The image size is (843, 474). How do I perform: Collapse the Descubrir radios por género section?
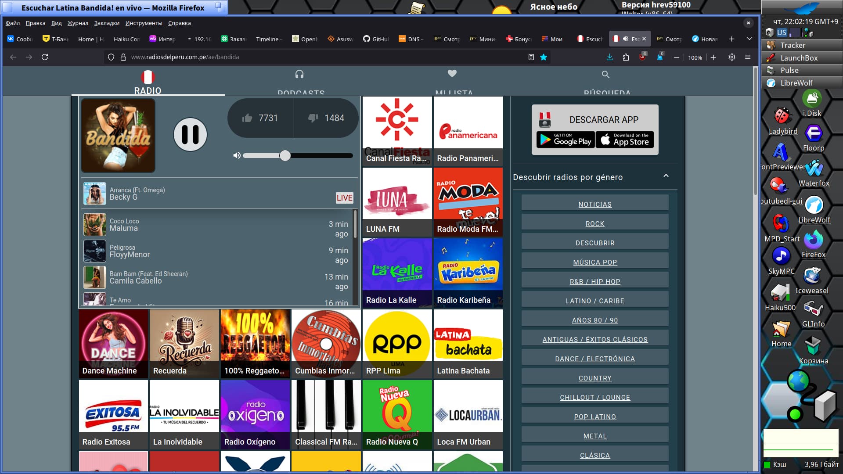point(666,176)
